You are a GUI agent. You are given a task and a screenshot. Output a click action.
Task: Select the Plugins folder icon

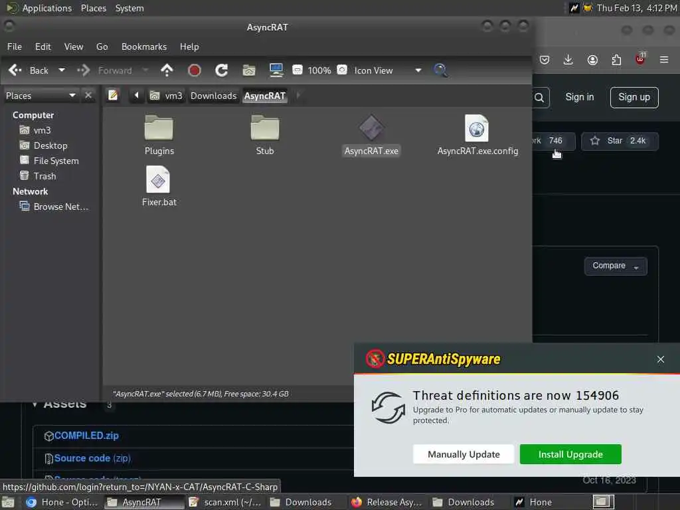point(159,128)
